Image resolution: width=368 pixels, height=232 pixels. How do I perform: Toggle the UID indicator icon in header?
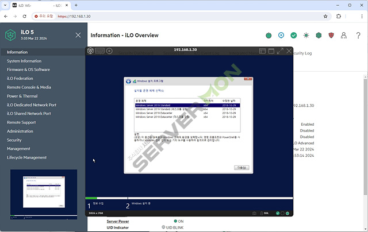[281, 35]
